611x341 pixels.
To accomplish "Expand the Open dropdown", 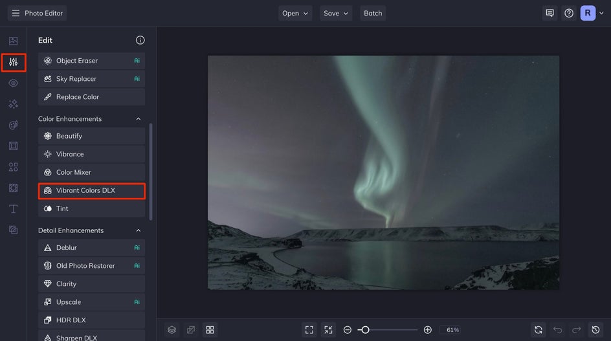I will pos(295,13).
